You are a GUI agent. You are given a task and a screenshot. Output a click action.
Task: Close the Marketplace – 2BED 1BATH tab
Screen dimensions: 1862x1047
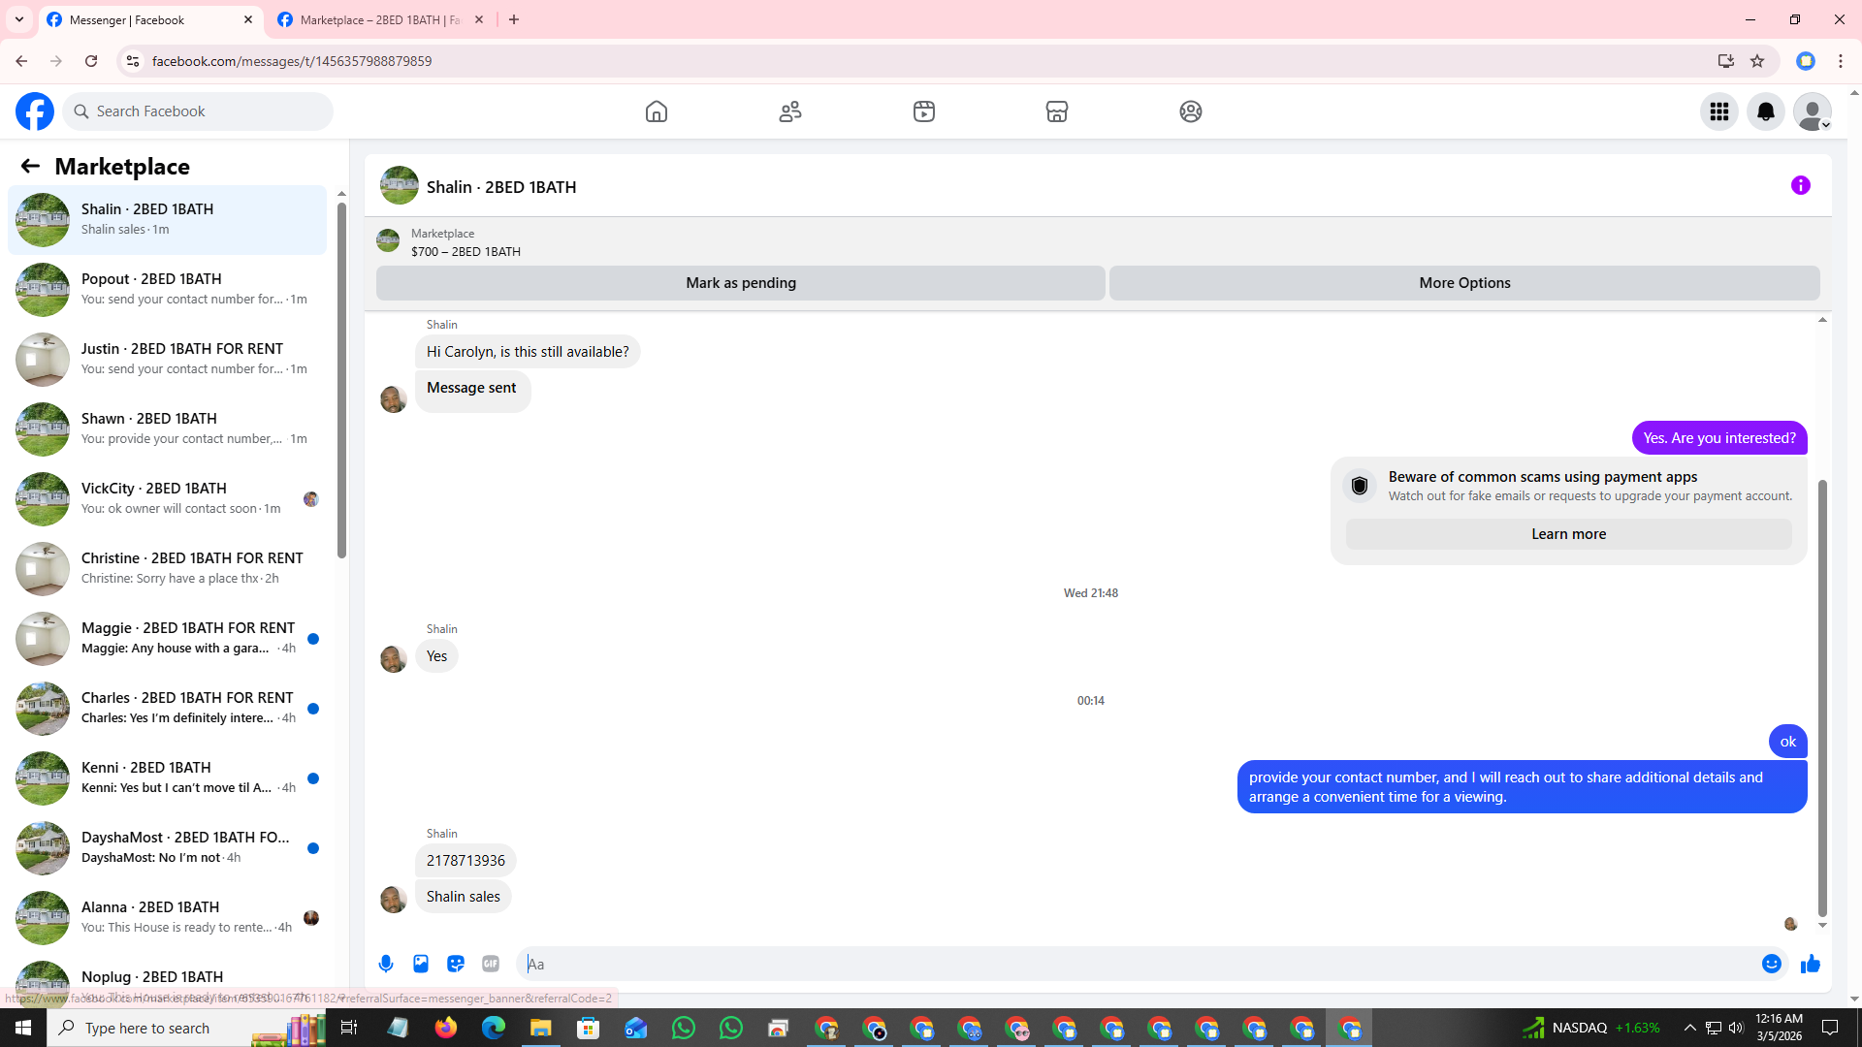click(479, 19)
